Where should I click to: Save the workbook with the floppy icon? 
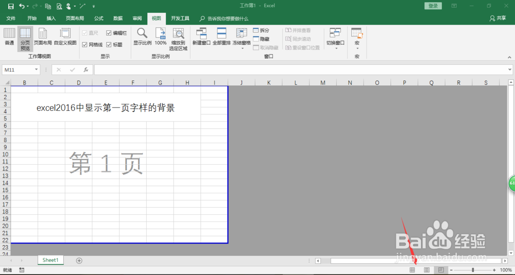[x=10, y=6]
